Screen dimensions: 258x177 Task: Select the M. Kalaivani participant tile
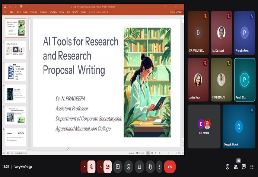221,33
